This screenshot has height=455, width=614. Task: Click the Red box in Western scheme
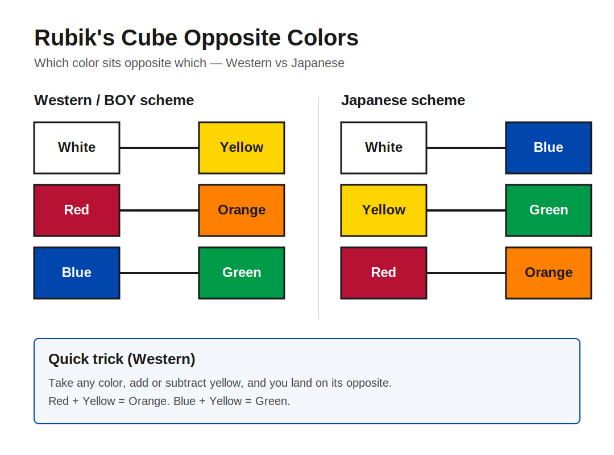pos(77,210)
